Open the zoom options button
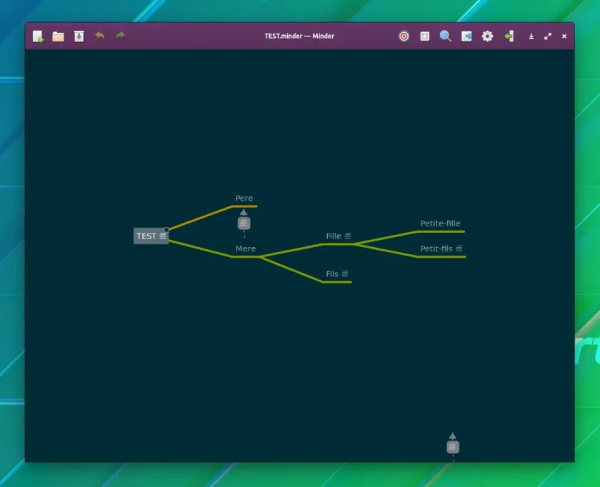This screenshot has width=600, height=487. 425,36
